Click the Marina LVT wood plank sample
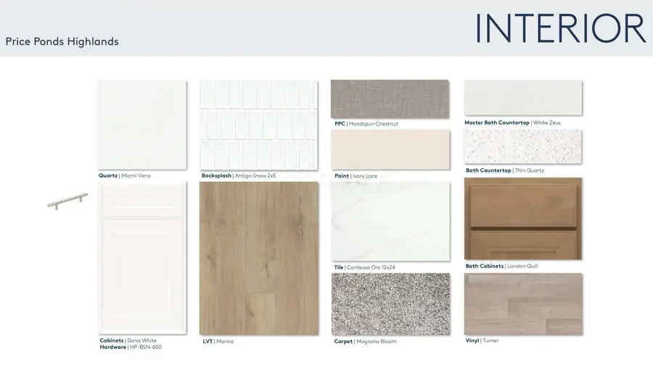 [259, 258]
